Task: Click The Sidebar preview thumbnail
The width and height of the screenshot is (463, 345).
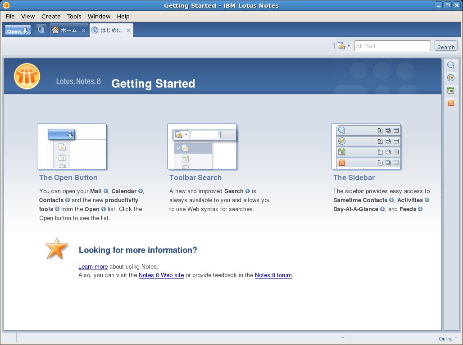Action: (366, 146)
